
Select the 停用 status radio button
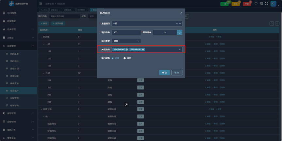124,58
